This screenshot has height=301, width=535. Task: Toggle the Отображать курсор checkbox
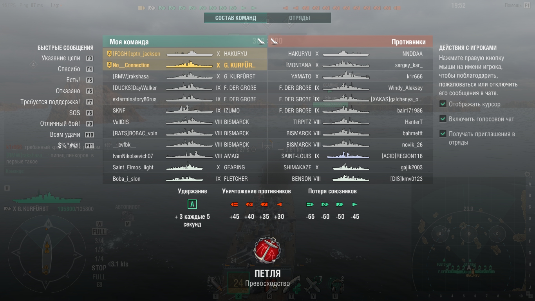443,104
